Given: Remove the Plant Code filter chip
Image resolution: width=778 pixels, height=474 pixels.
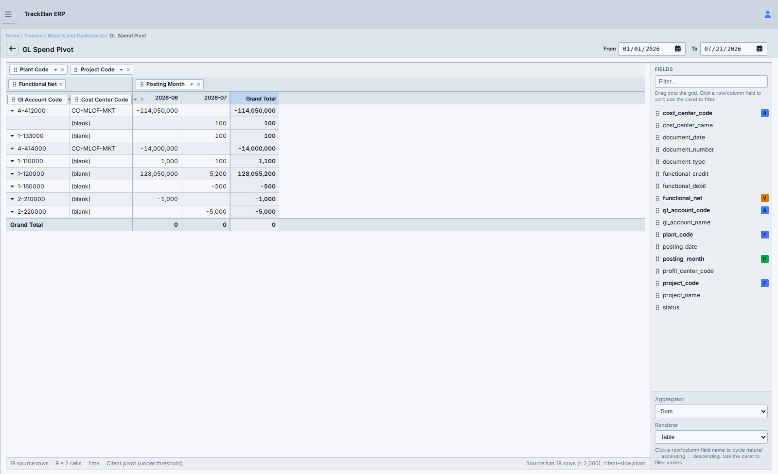Looking at the screenshot, I should click(x=62, y=70).
